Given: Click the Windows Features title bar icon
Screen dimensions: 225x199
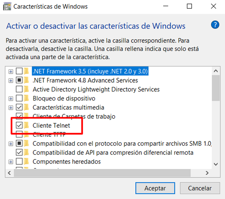Looking at the screenshot, I should coord(7,6).
